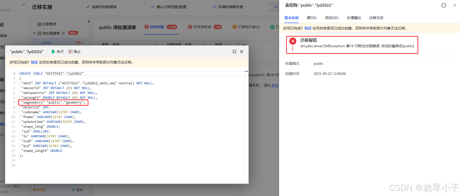Click the "smgeometry" column line in editor
Viewport: 460px width, 196px height.
pos(53,103)
